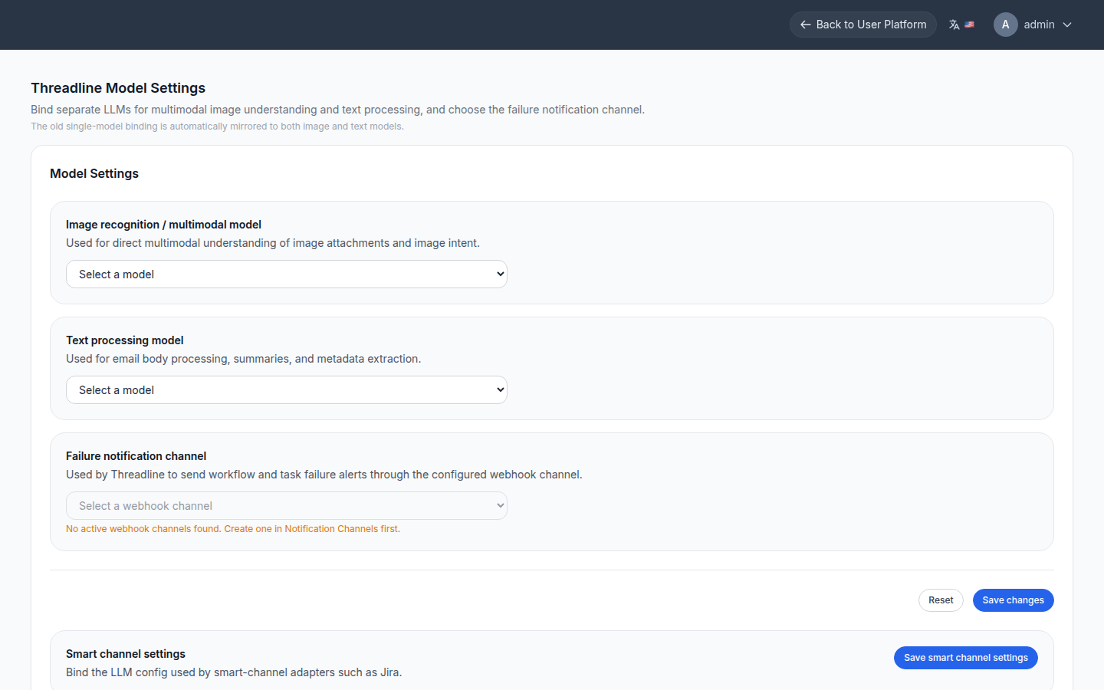The image size is (1104, 690).
Task: Click the 'Image recognition / multimodal model' label
Action: [163, 225]
